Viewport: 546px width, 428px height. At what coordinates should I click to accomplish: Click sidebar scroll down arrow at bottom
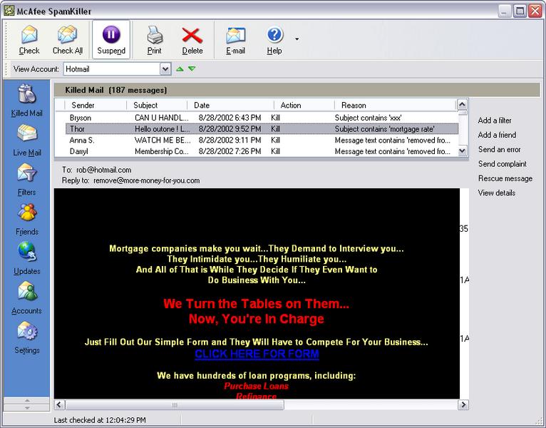(27, 408)
